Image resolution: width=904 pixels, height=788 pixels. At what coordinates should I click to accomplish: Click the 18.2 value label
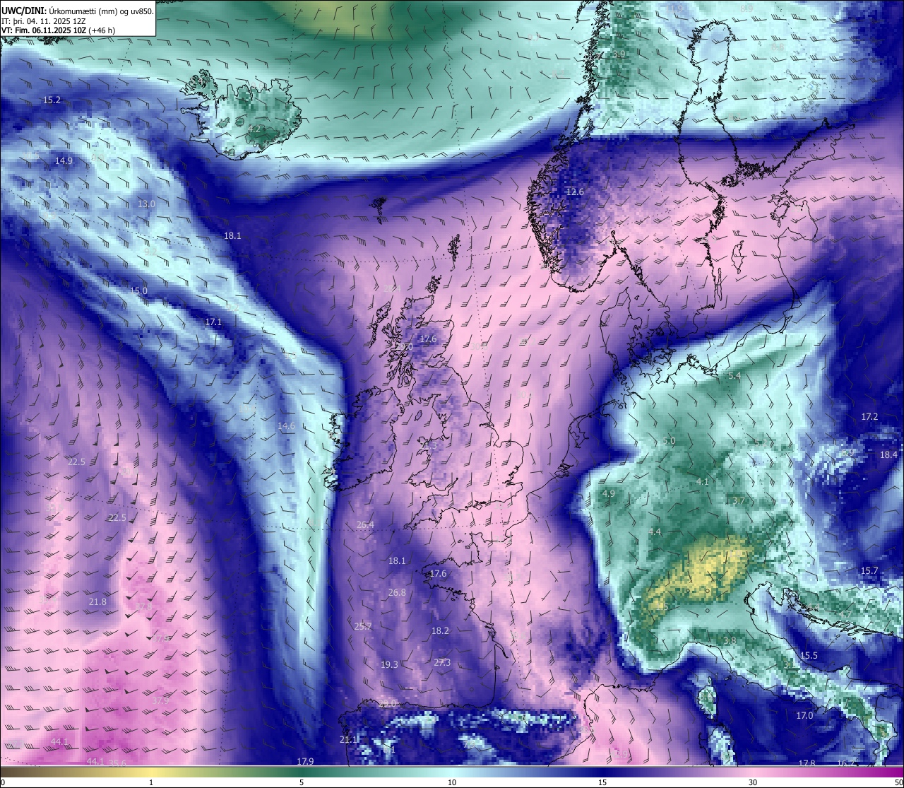pos(440,630)
